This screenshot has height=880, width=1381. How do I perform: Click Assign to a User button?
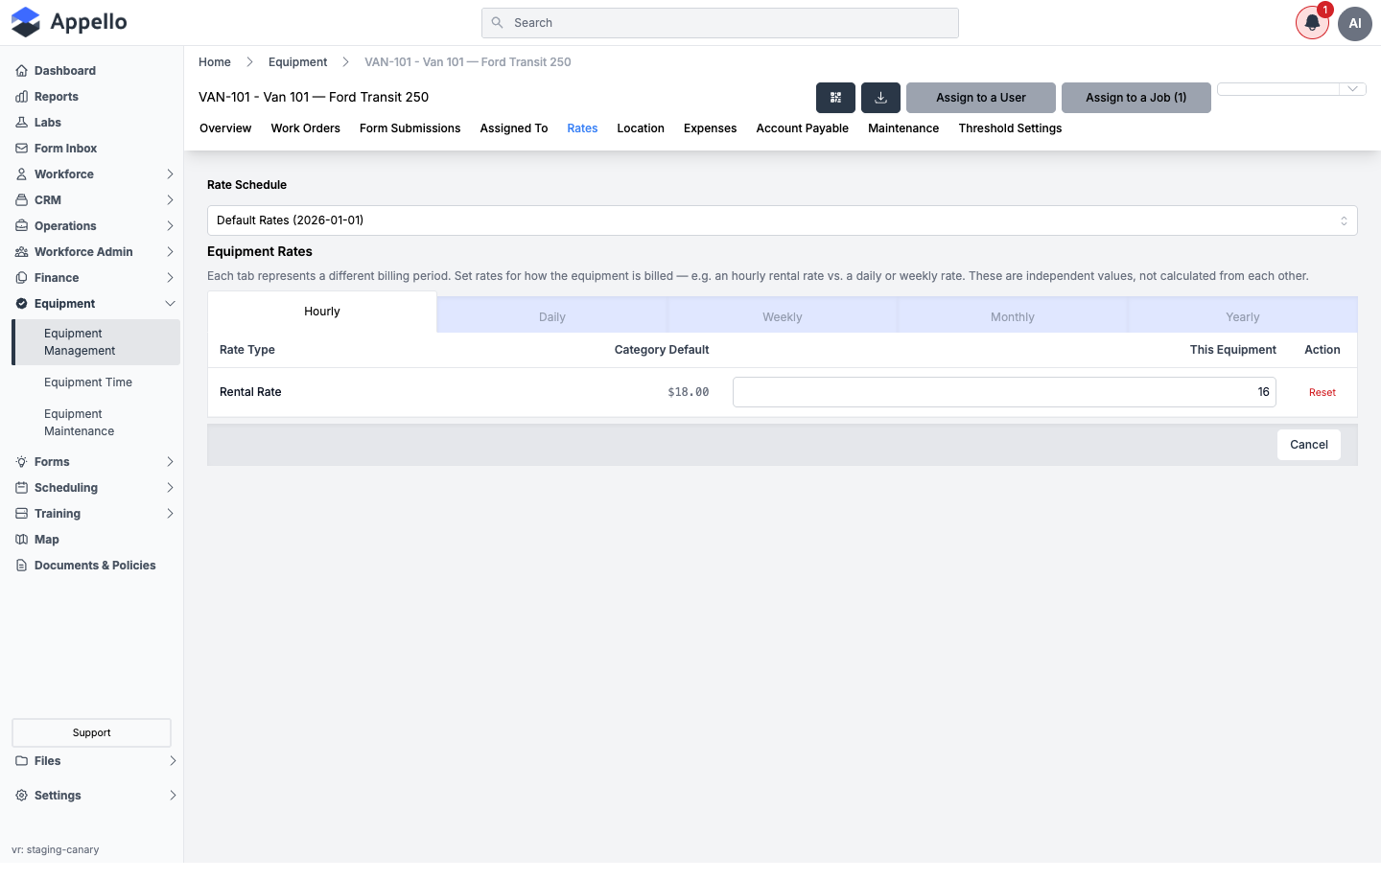point(981,98)
